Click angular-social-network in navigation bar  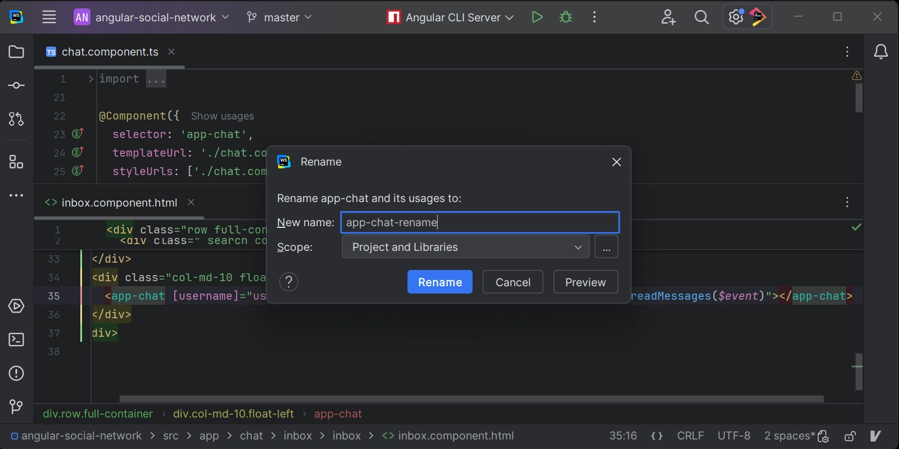(x=77, y=436)
